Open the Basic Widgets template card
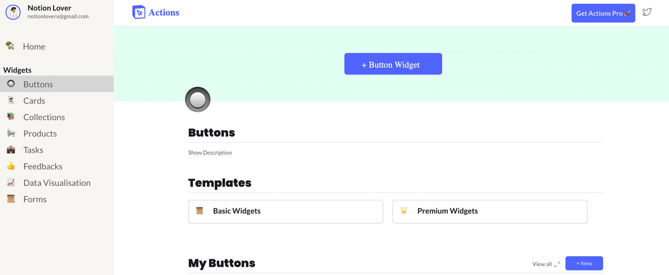Image resolution: width=669 pixels, height=275 pixels. pos(285,212)
